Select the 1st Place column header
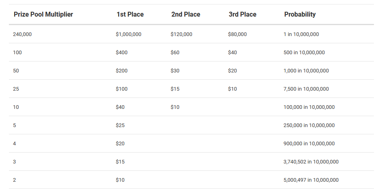The width and height of the screenshot is (378, 189). coord(130,15)
